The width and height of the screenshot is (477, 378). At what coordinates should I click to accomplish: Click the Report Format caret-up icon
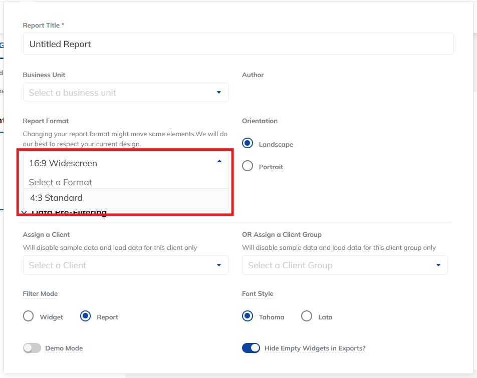point(219,161)
